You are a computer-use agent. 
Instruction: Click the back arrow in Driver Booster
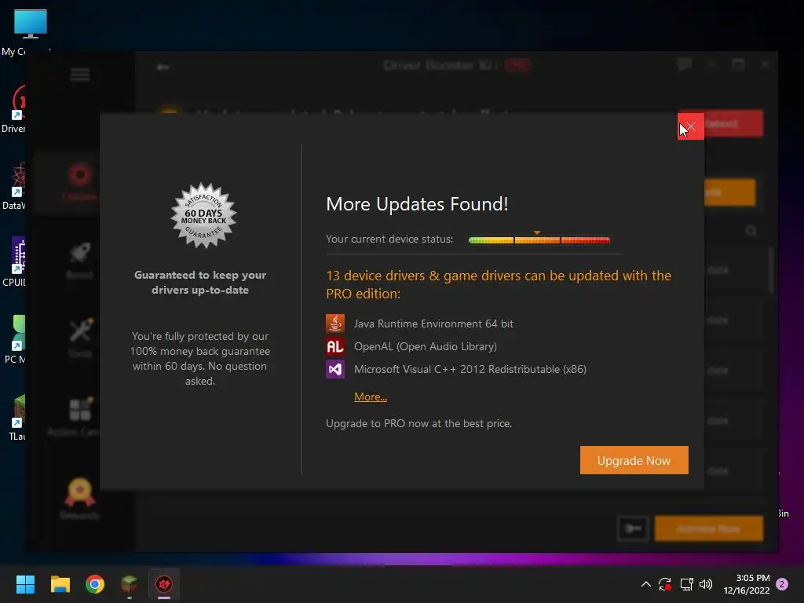(x=163, y=67)
